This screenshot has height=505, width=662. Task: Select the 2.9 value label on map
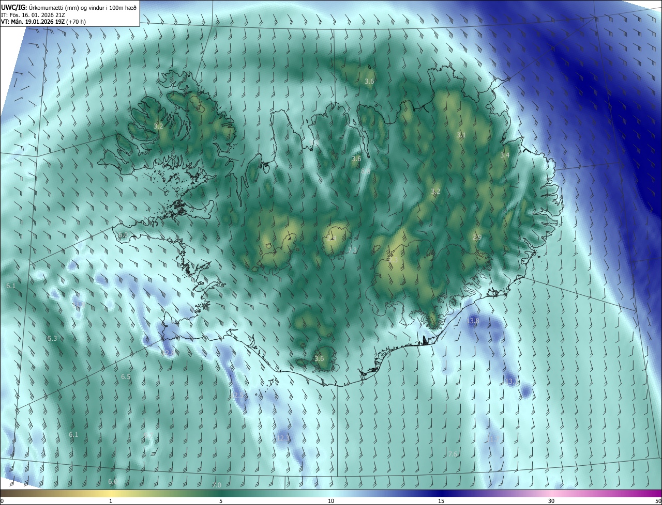477,237
